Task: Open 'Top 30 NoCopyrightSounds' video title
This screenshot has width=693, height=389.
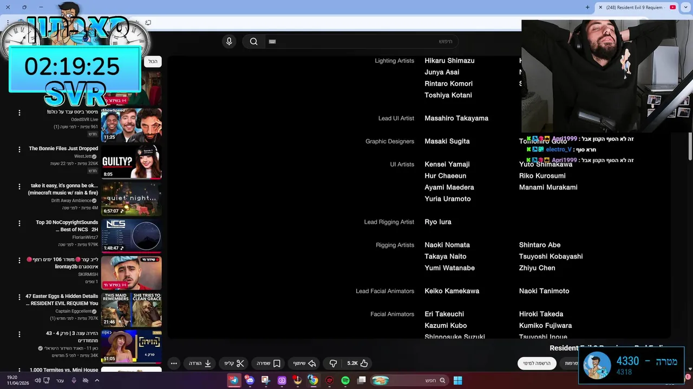Action: click(67, 226)
